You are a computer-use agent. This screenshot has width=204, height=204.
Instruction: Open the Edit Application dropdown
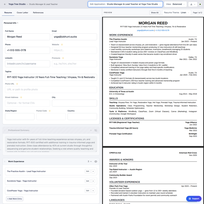coord(125,4)
